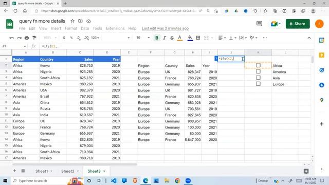This screenshot has height=185, width=329.
Task: Open fill color picker
Action: [x=190, y=38]
